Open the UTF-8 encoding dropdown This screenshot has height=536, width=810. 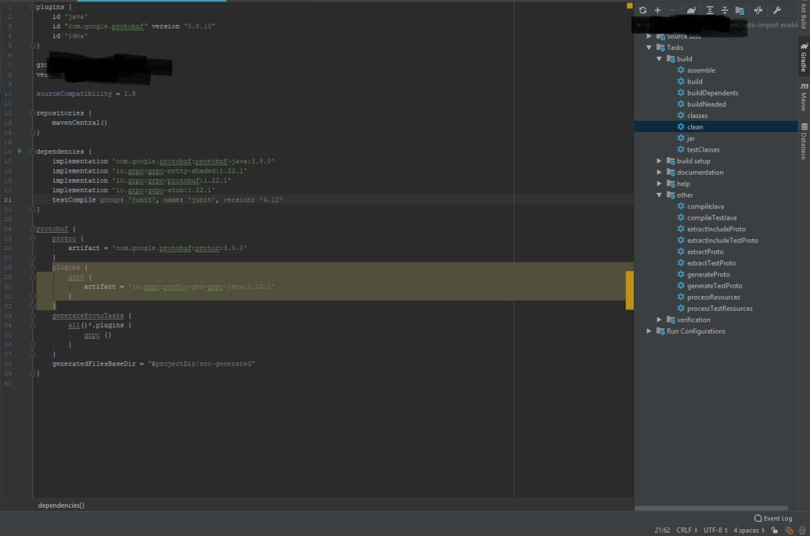(715, 531)
